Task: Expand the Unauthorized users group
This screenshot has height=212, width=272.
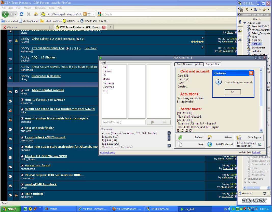Action: point(245,179)
